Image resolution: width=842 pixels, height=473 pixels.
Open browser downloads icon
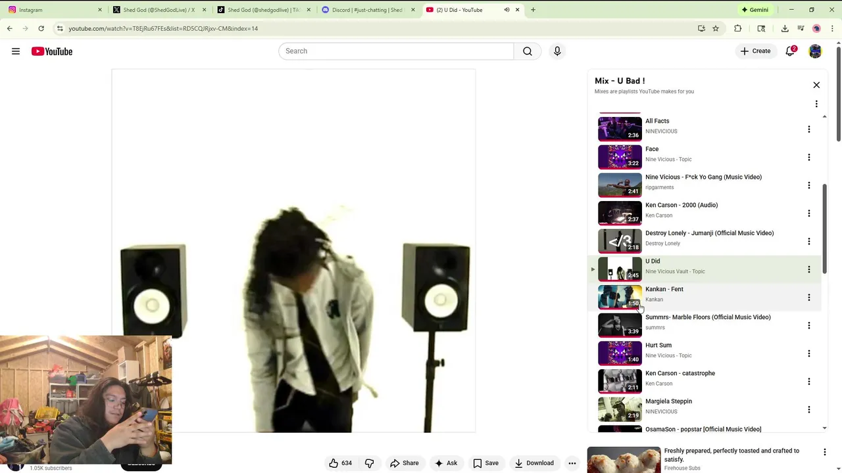click(785, 28)
